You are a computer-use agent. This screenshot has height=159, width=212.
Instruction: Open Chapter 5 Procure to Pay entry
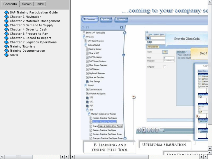pyautogui.click(x=29, y=34)
